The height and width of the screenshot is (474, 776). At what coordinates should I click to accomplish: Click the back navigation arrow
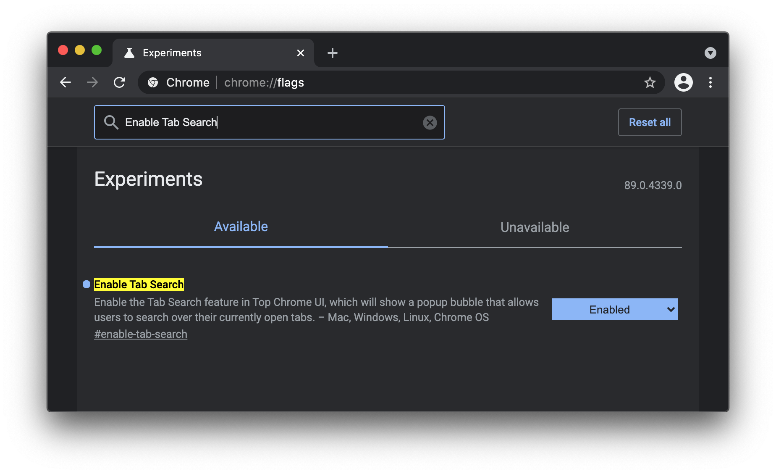coord(66,82)
